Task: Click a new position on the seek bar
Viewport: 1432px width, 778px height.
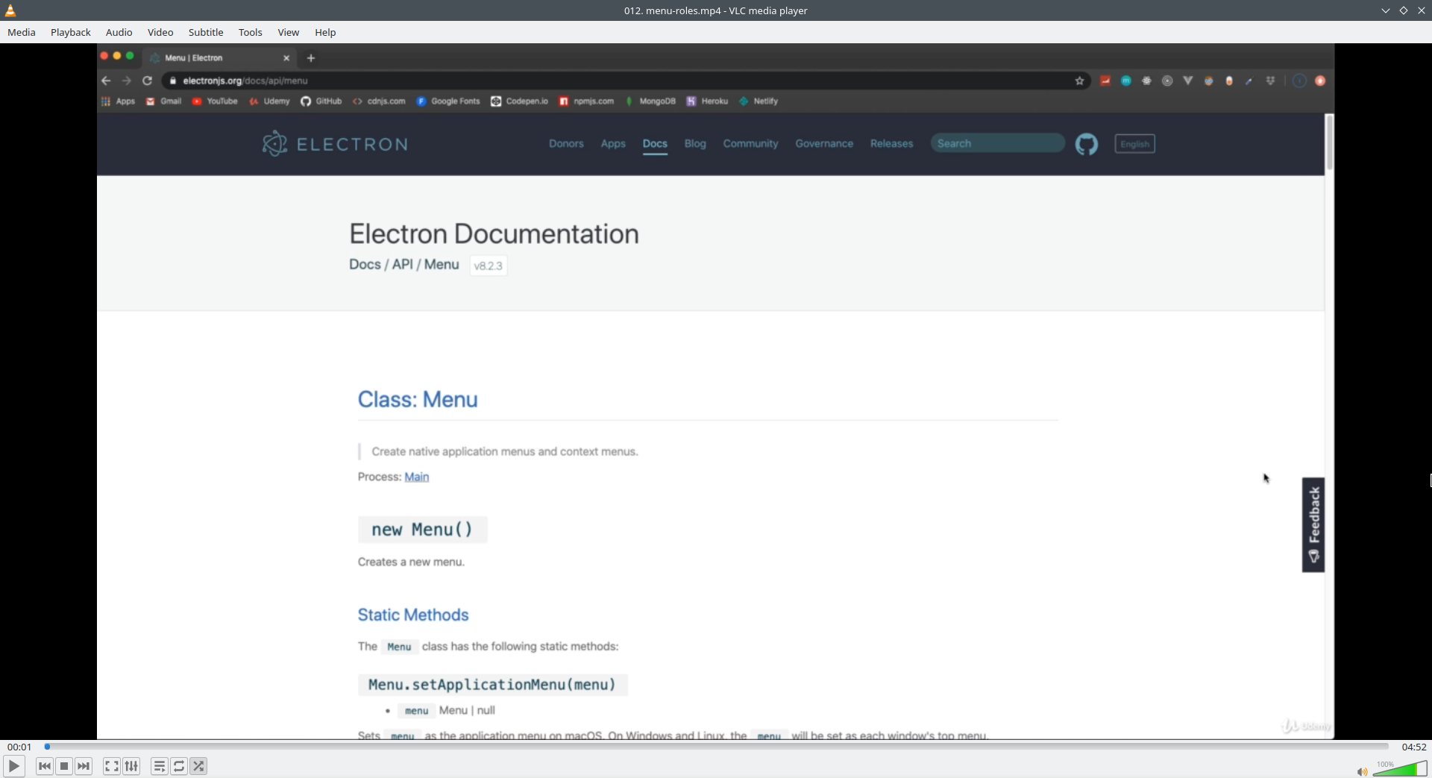Action: [671, 747]
